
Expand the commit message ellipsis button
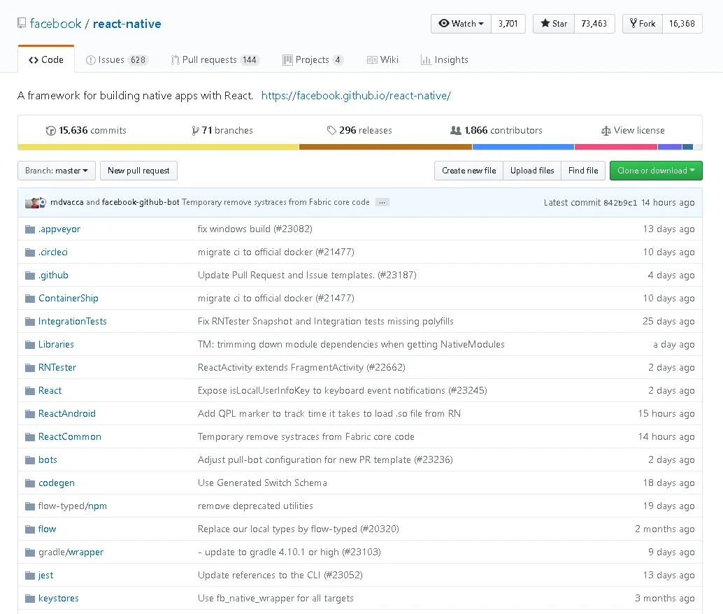[382, 202]
